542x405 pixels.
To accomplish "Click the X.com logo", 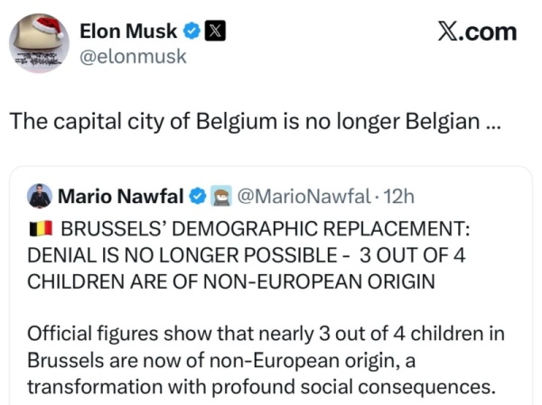I will [477, 32].
